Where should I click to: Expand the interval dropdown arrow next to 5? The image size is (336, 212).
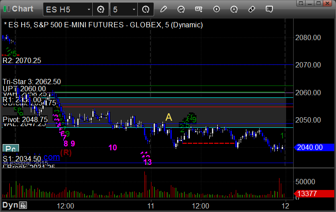(134, 9)
